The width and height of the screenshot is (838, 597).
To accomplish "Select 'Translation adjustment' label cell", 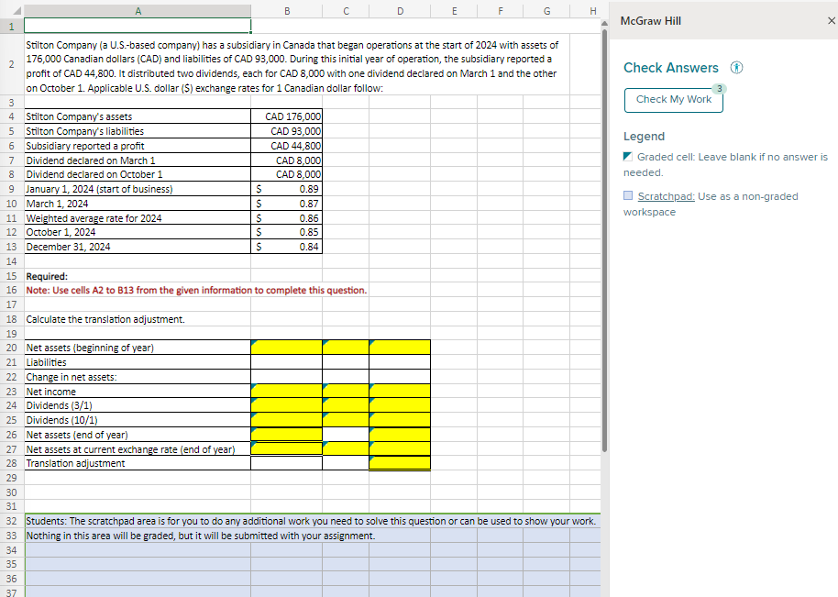I will [x=138, y=463].
